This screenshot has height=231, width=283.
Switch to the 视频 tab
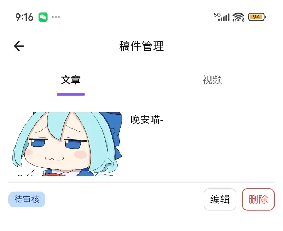click(x=212, y=80)
